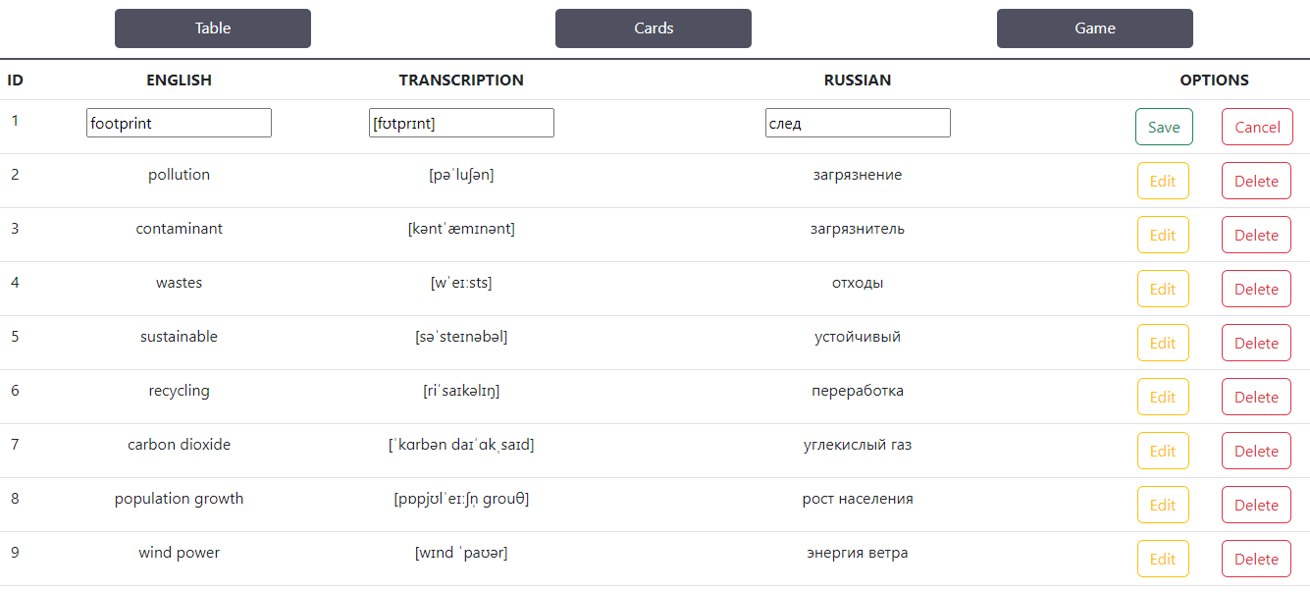This screenshot has height=592, width=1310.
Task: Switch to the Cards view
Action: click(x=653, y=27)
